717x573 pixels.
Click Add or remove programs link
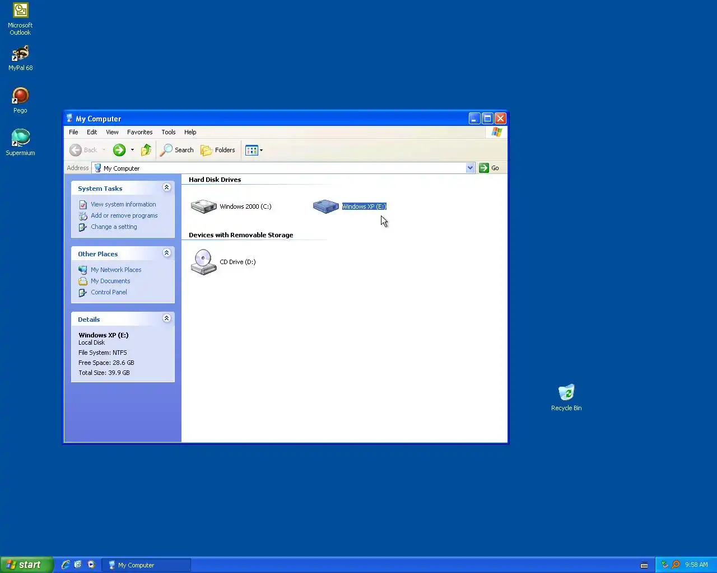pyautogui.click(x=124, y=215)
